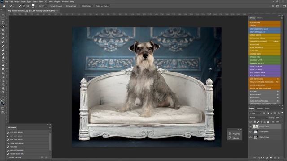Select the Move tool
This screenshot has width=287, height=161.
(x=3, y=15)
